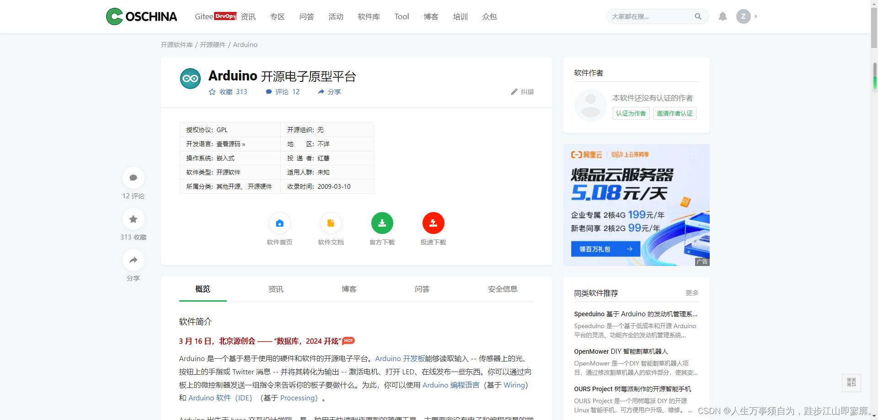Viewport: 878px width, 420px height.
Task: Favorite the project via 收藏 313
Action: 228,92
